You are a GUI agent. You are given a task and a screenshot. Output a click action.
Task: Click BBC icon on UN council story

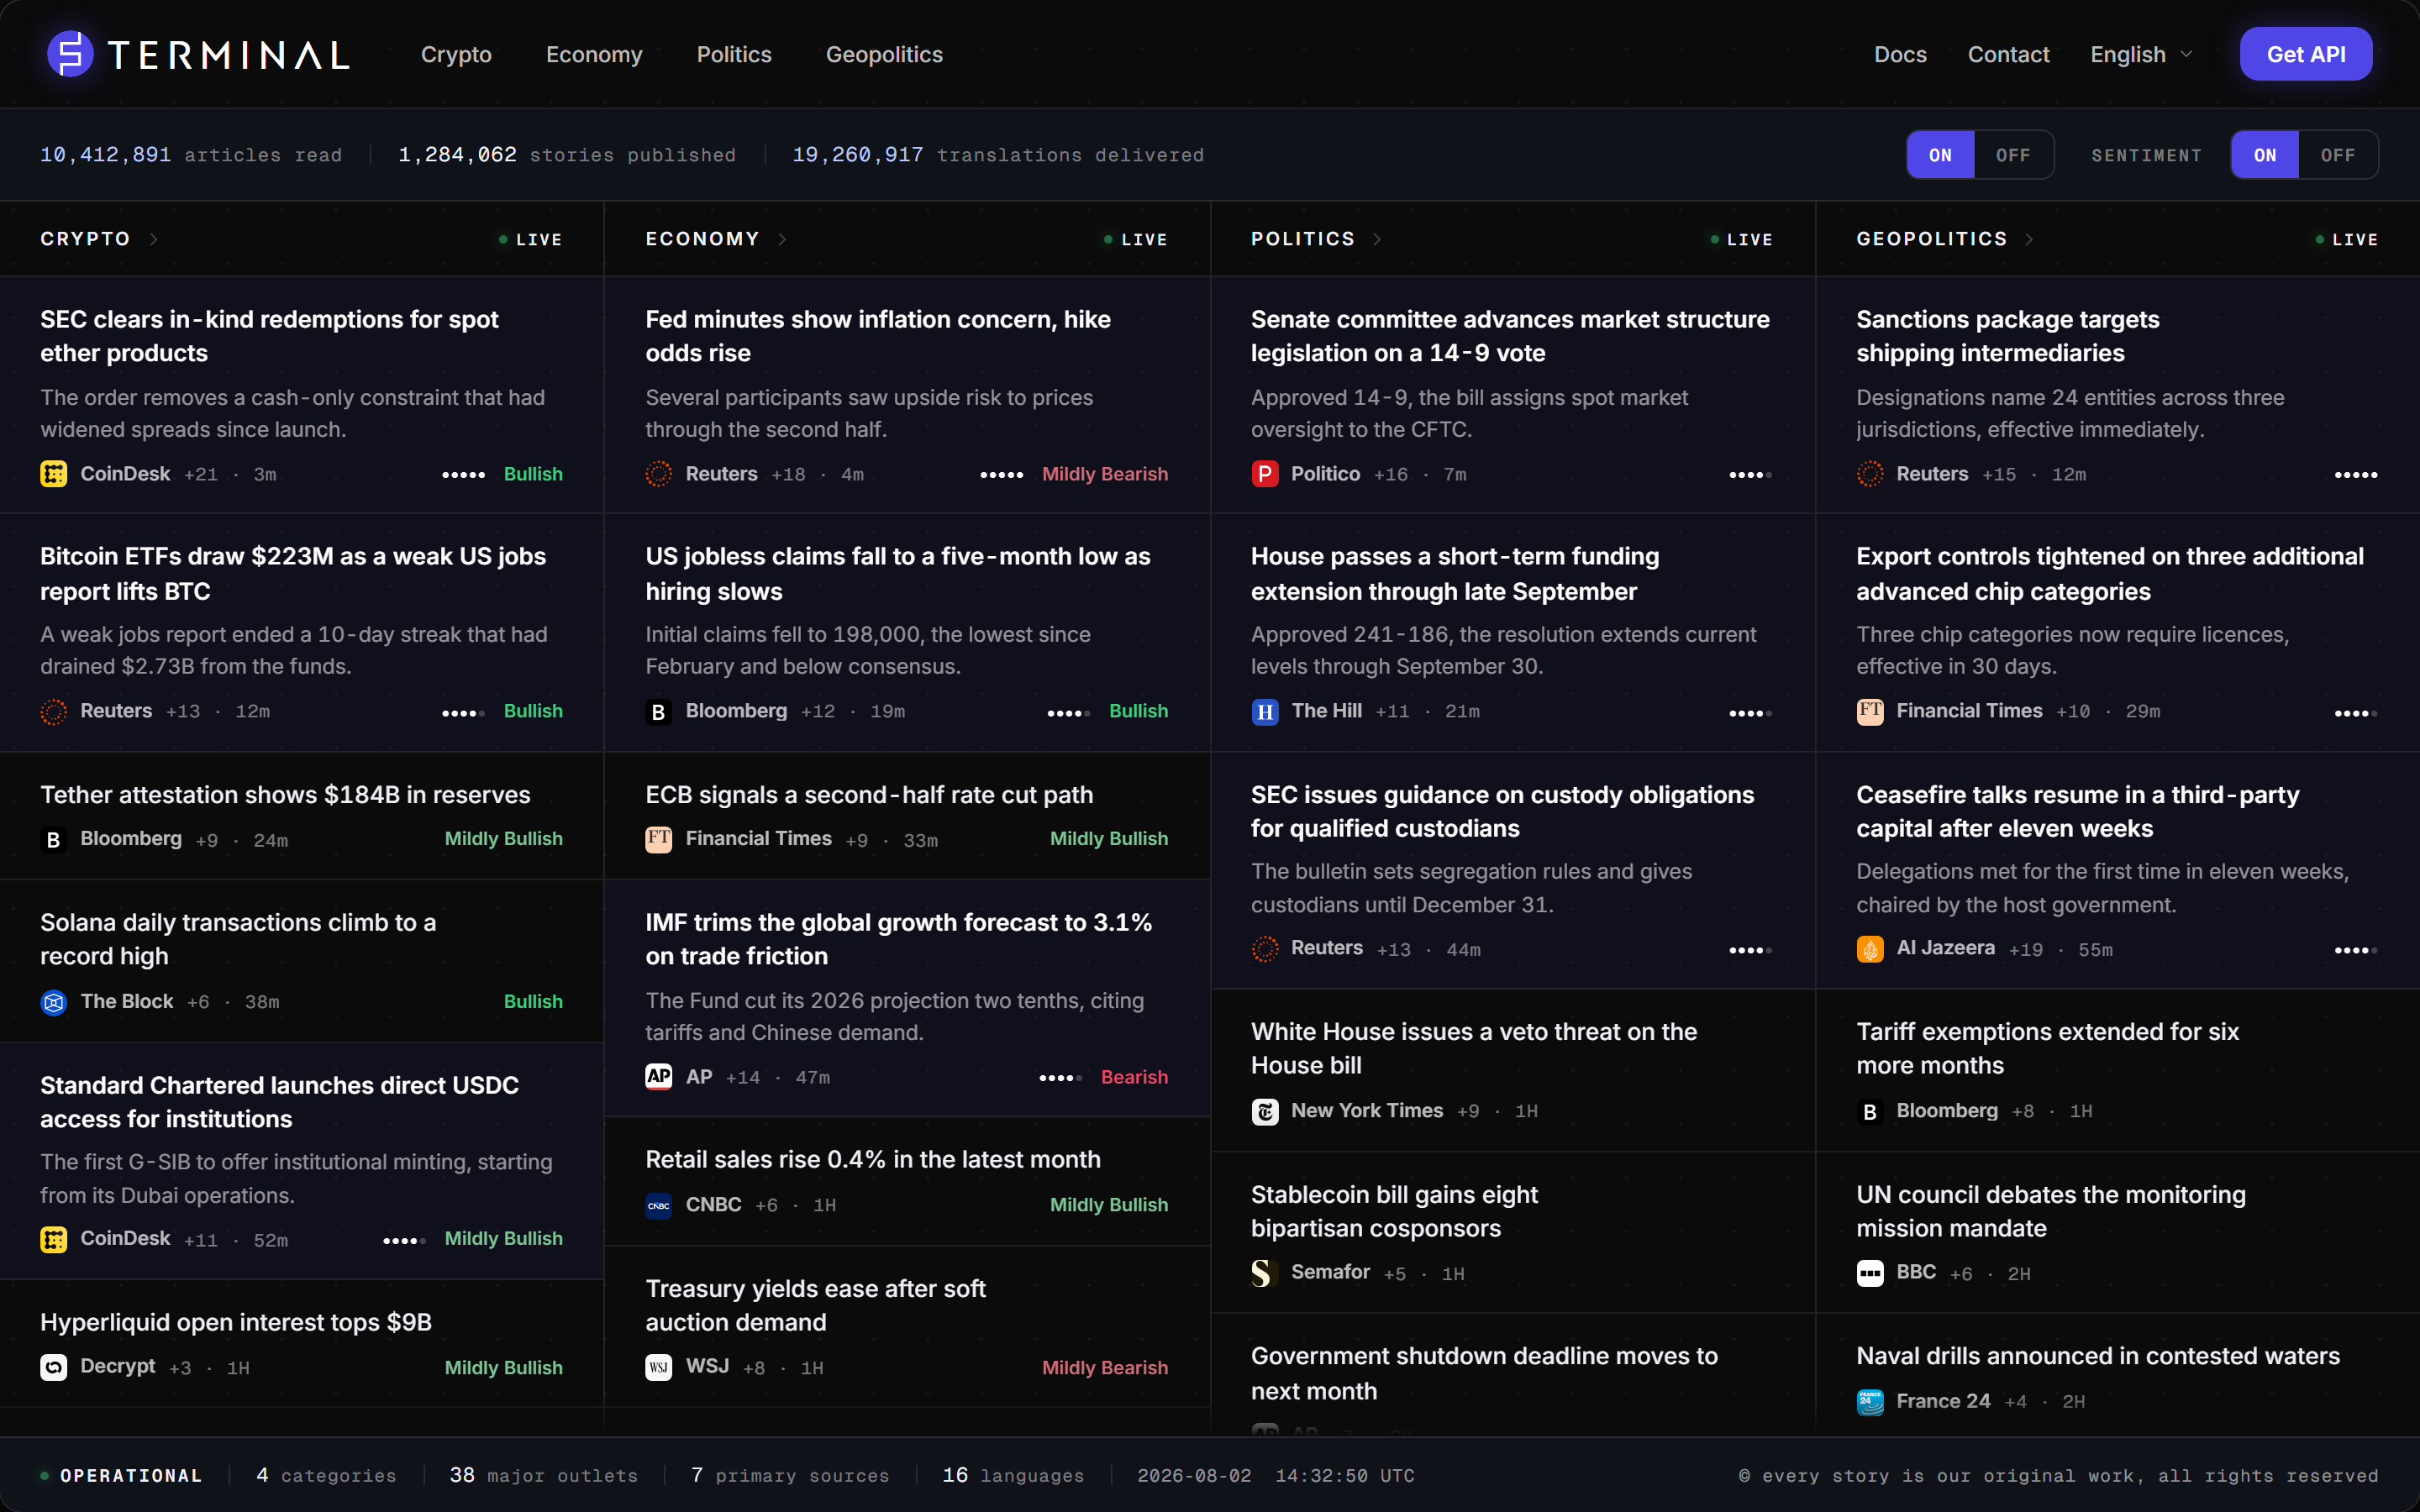pyautogui.click(x=1870, y=1273)
